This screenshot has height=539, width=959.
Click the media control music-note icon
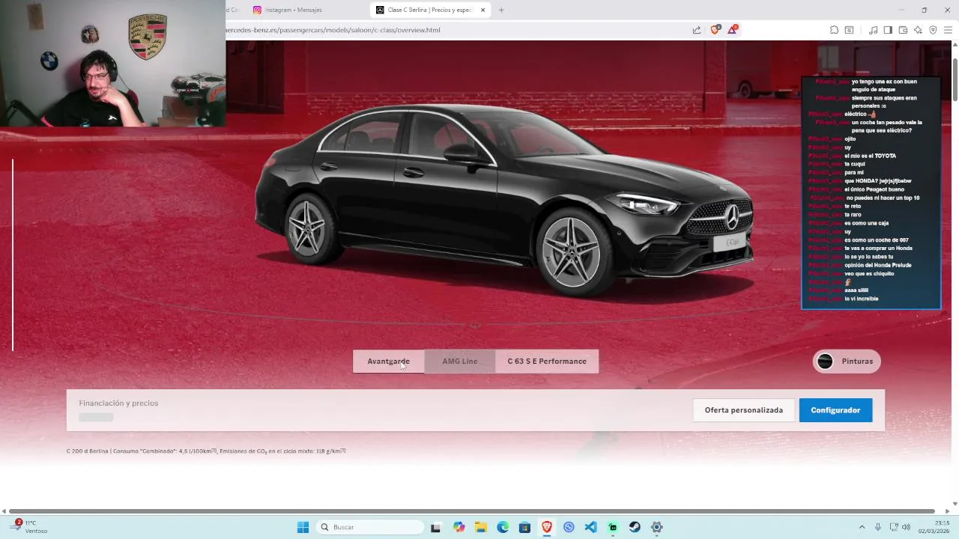point(873,30)
